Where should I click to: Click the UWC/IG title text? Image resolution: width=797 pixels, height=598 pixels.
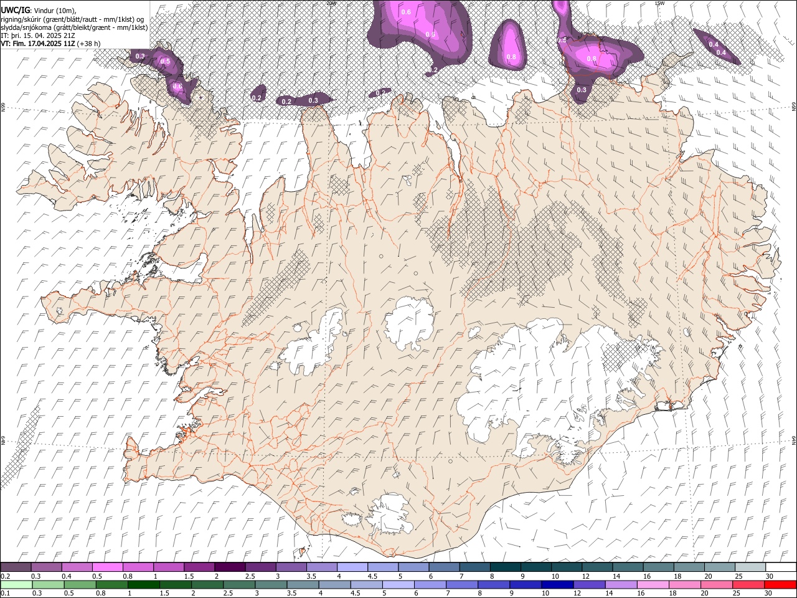15,10
